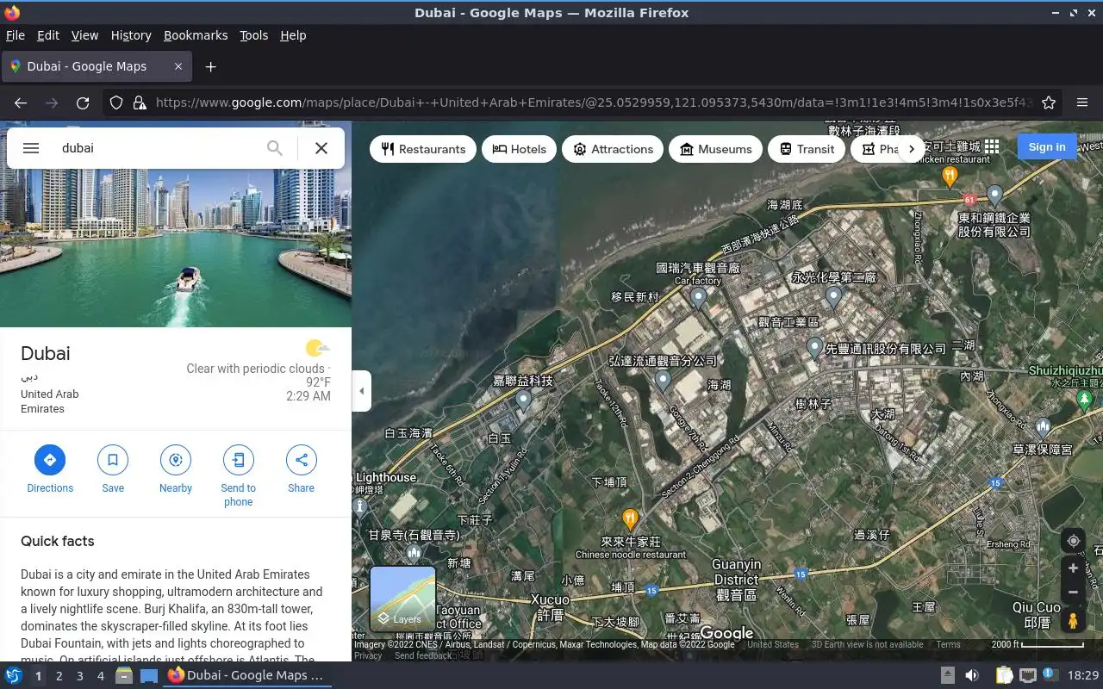Open the Google apps grid
Image resolution: width=1103 pixels, height=689 pixels.
(992, 147)
